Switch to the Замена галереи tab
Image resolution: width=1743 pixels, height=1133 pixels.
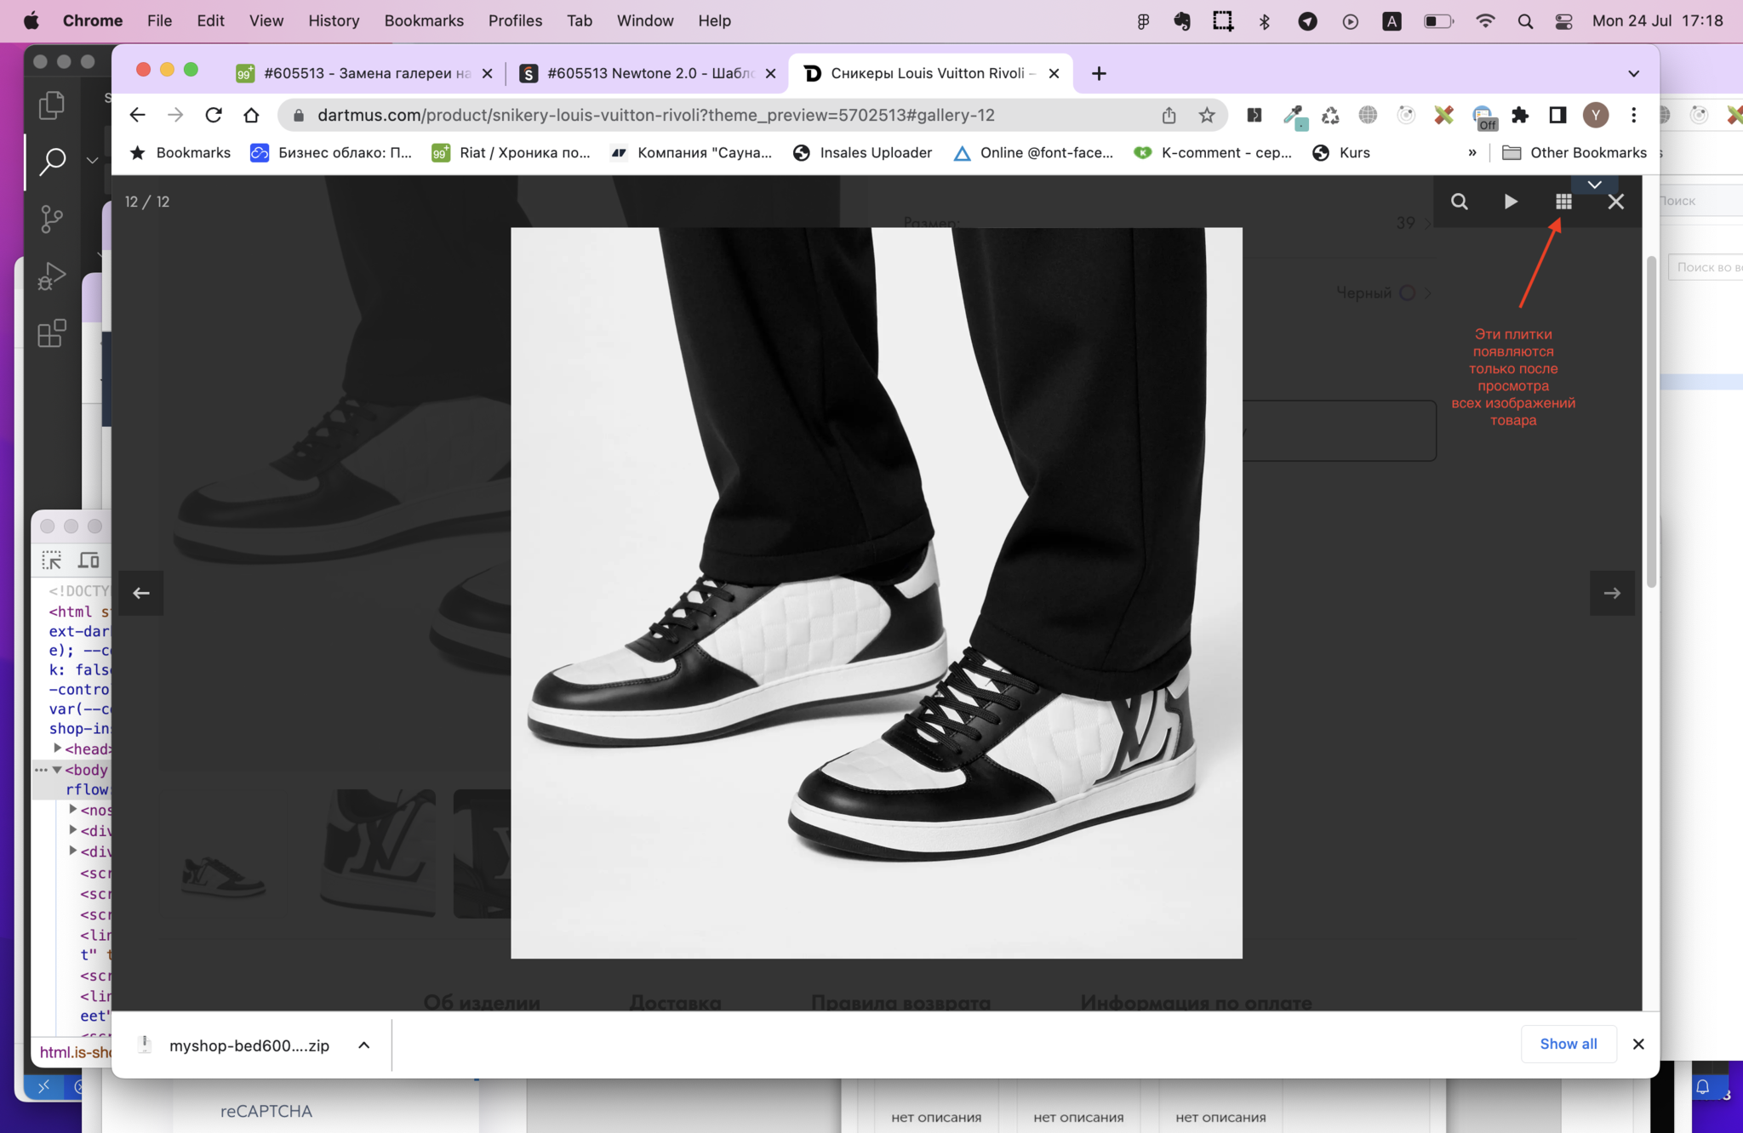[x=366, y=73]
